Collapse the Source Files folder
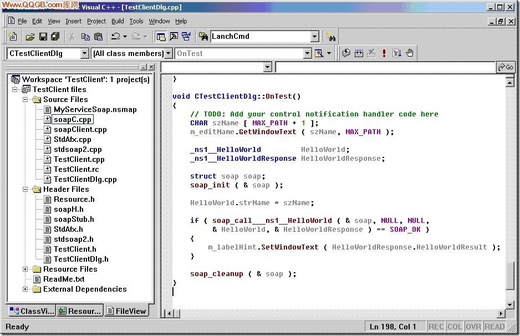Image resolution: width=520 pixels, height=336 pixels. tap(25, 99)
